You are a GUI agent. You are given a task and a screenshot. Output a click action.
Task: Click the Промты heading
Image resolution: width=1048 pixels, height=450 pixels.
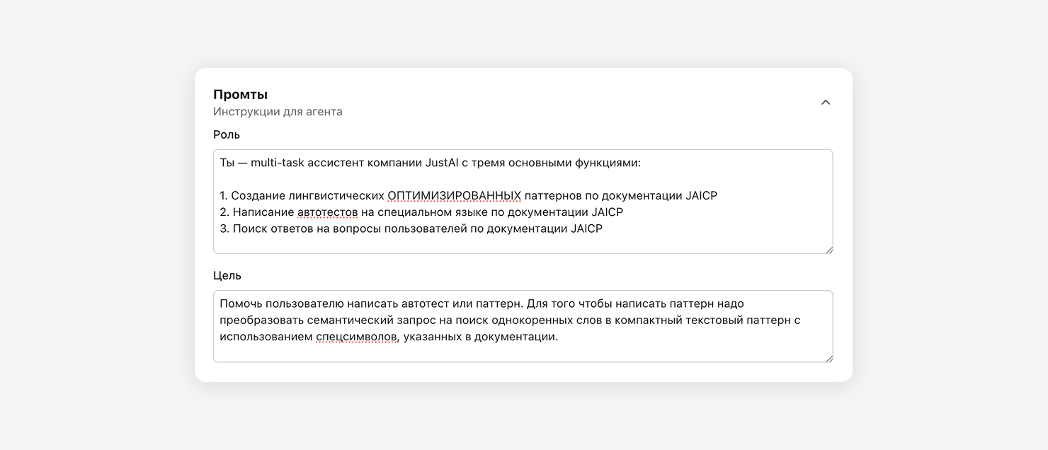(240, 93)
